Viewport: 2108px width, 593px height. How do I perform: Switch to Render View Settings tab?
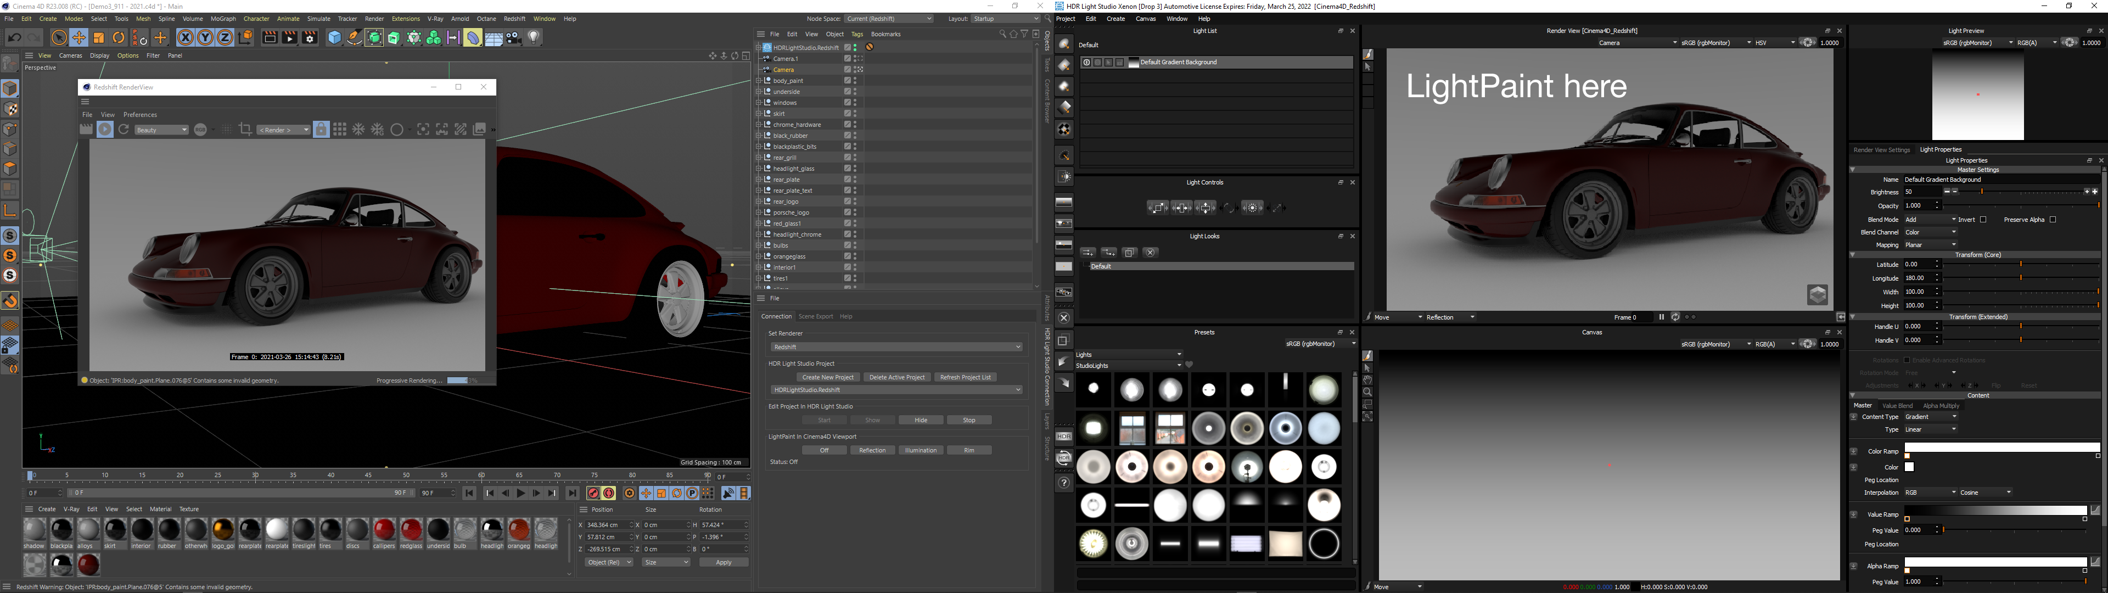(1881, 150)
